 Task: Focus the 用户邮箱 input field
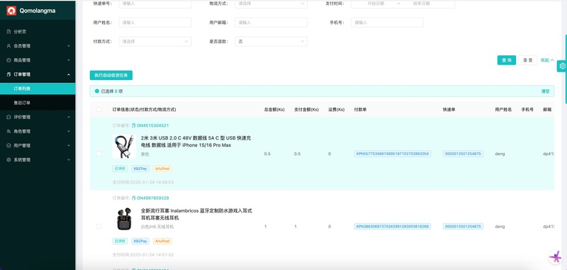(x=271, y=23)
